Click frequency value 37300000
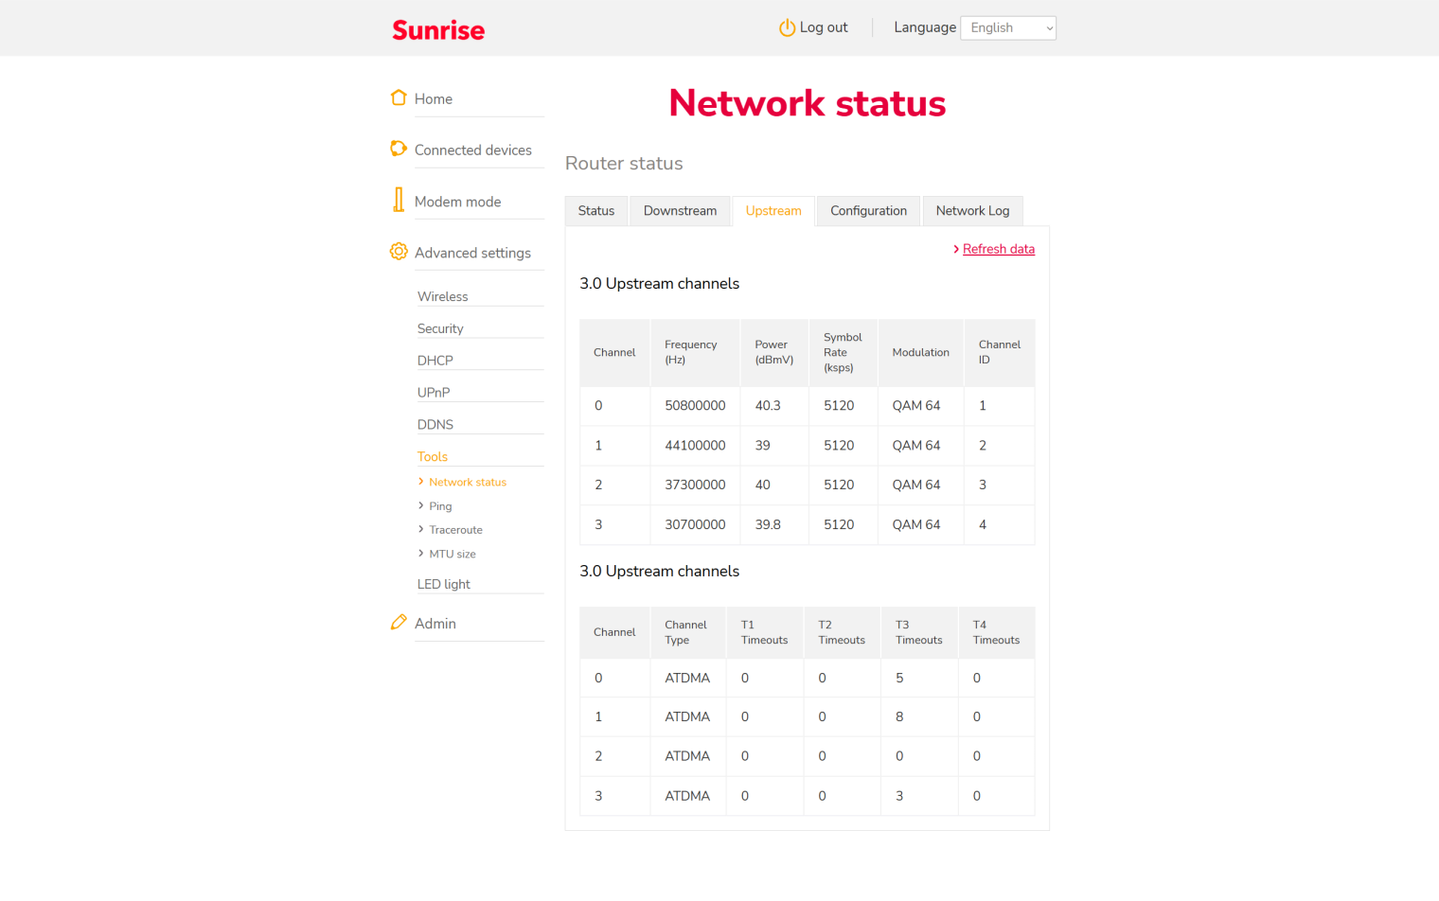 [x=695, y=485]
